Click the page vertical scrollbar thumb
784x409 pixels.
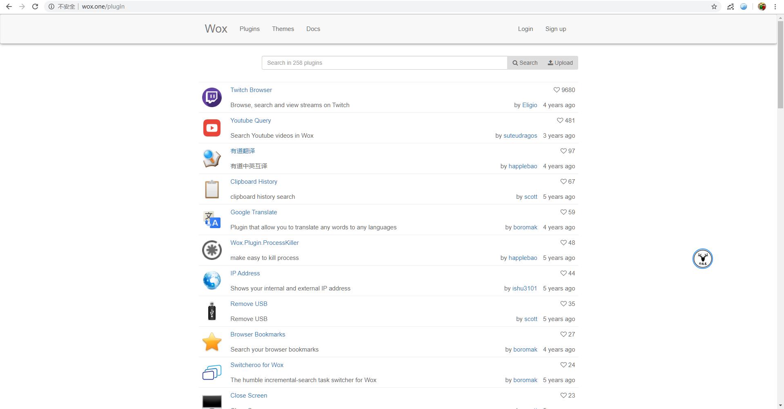point(780,64)
